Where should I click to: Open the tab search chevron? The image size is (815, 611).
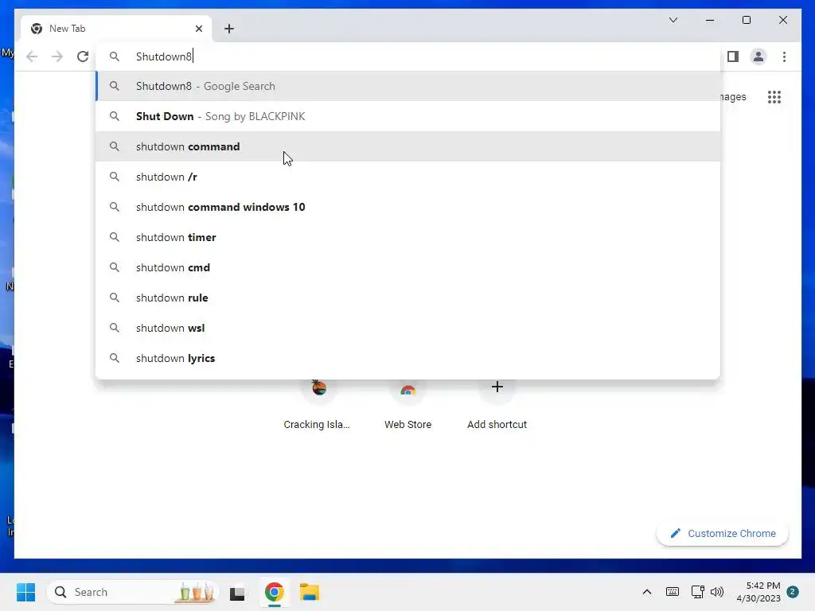tap(673, 20)
